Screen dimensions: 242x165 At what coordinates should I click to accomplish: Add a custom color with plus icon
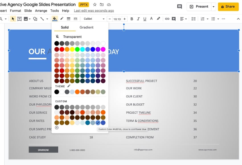57,128
